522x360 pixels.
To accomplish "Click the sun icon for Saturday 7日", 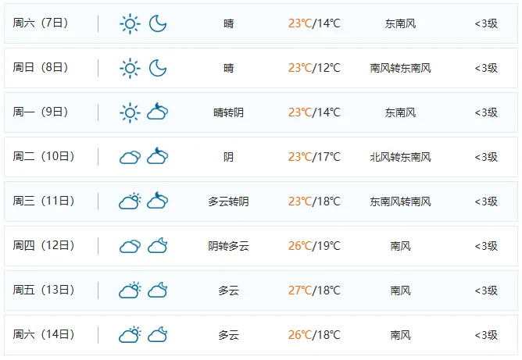I will tap(130, 23).
